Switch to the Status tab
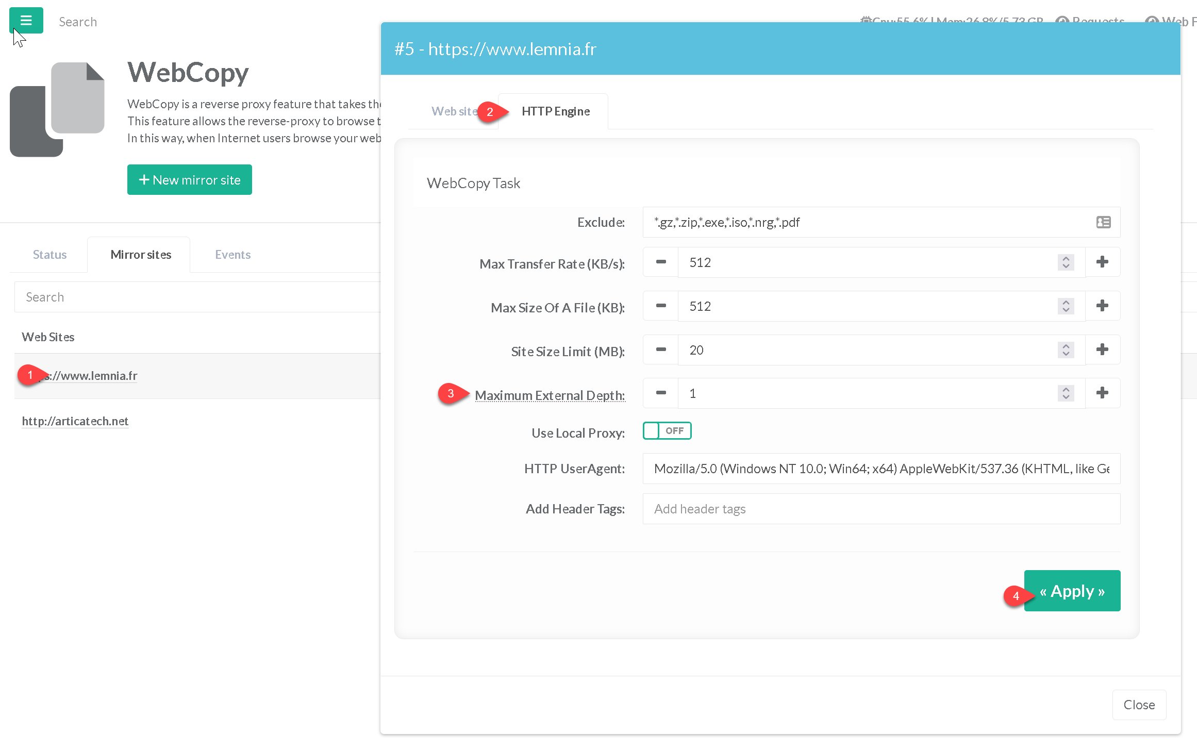The image size is (1197, 750). [x=49, y=255]
